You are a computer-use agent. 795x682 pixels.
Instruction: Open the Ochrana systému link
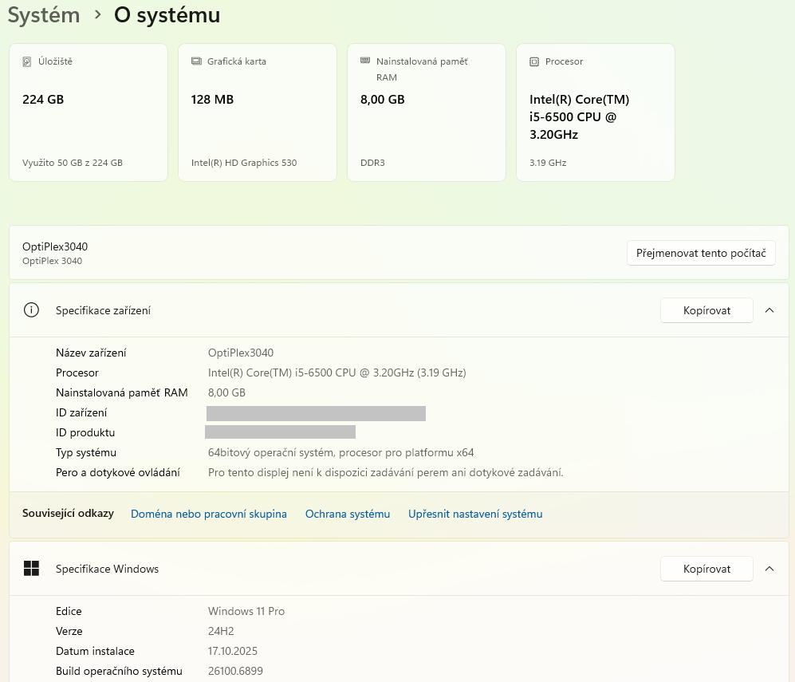point(348,514)
